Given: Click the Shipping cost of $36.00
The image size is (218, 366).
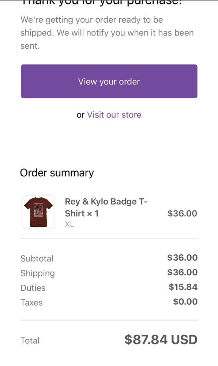Looking at the screenshot, I should [182, 272].
